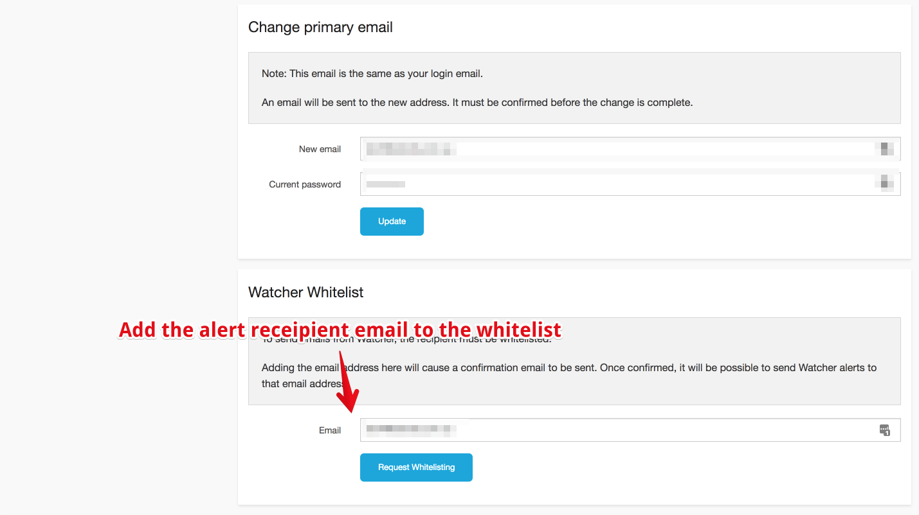Click the Update button
Image resolution: width=919 pixels, height=515 pixels.
coord(392,222)
